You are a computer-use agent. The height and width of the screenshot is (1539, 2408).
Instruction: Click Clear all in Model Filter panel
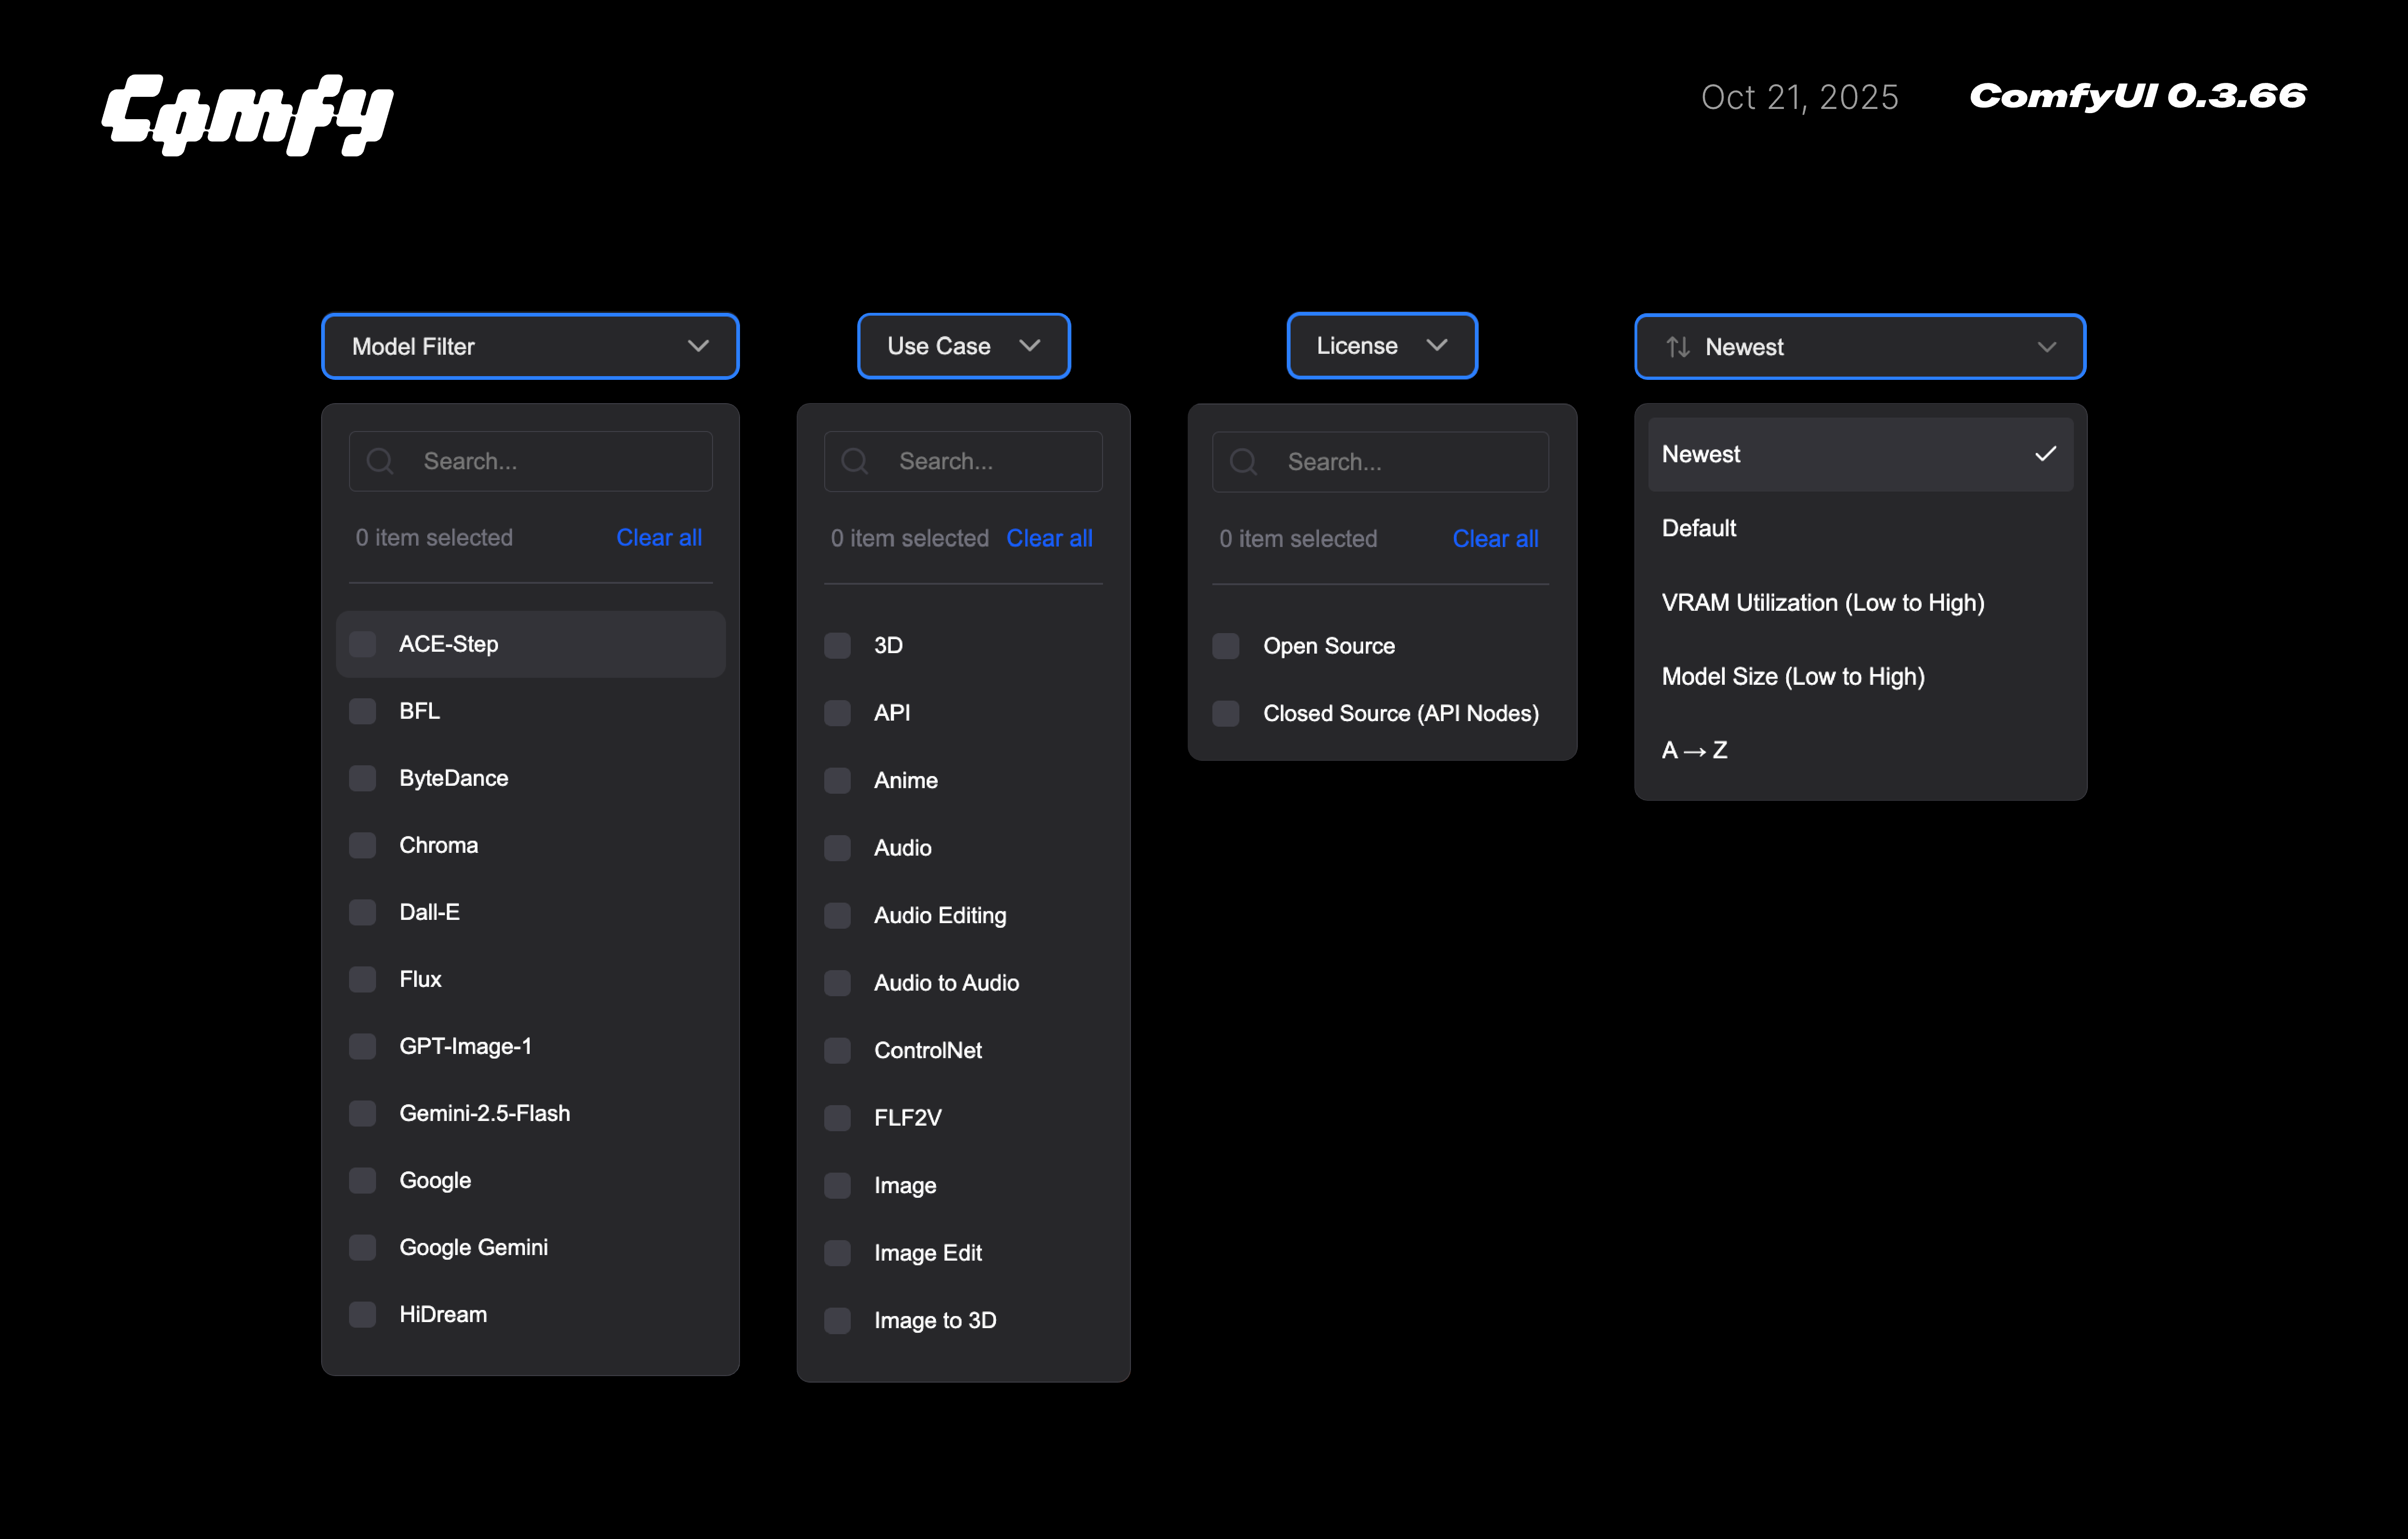pyautogui.click(x=658, y=537)
